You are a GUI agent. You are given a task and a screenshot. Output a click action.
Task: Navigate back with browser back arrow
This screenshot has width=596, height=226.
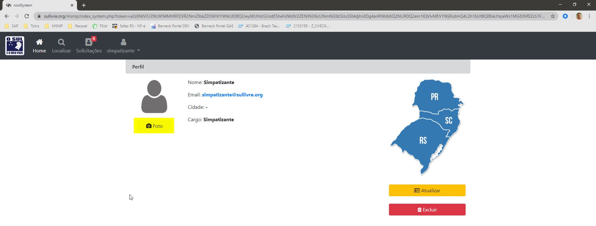click(x=7, y=16)
